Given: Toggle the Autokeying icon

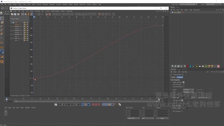Looking at the screenshot, I should click(x=96, y=105).
